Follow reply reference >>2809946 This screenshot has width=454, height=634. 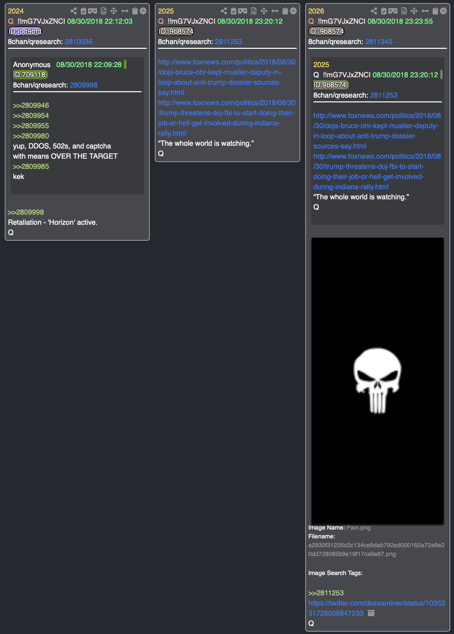pos(31,105)
